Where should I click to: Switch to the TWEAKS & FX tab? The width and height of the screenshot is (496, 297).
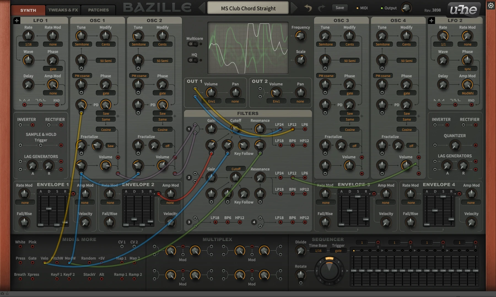click(63, 10)
